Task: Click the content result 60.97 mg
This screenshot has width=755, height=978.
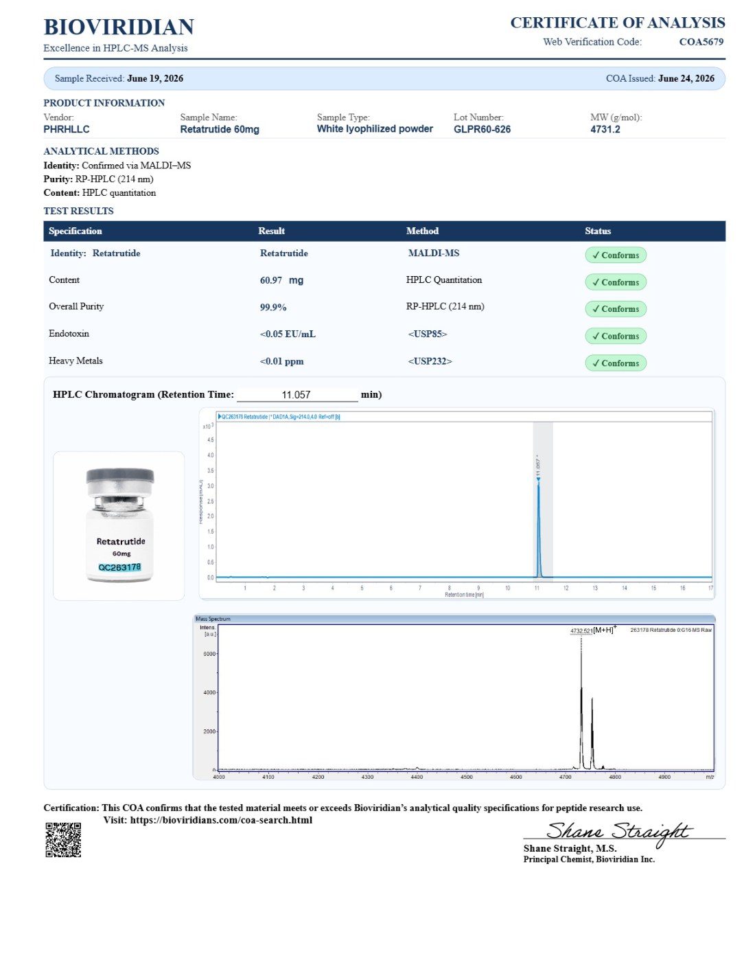Action: click(281, 280)
